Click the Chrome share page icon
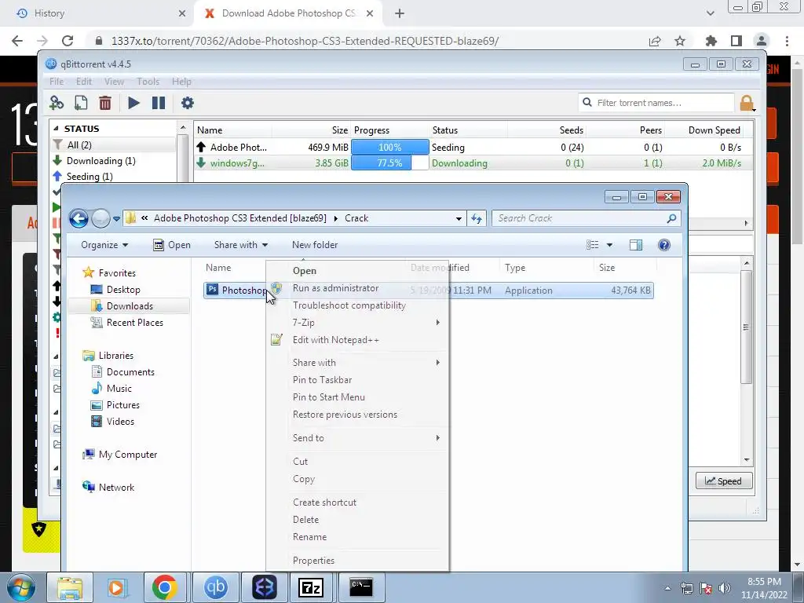 coord(655,41)
